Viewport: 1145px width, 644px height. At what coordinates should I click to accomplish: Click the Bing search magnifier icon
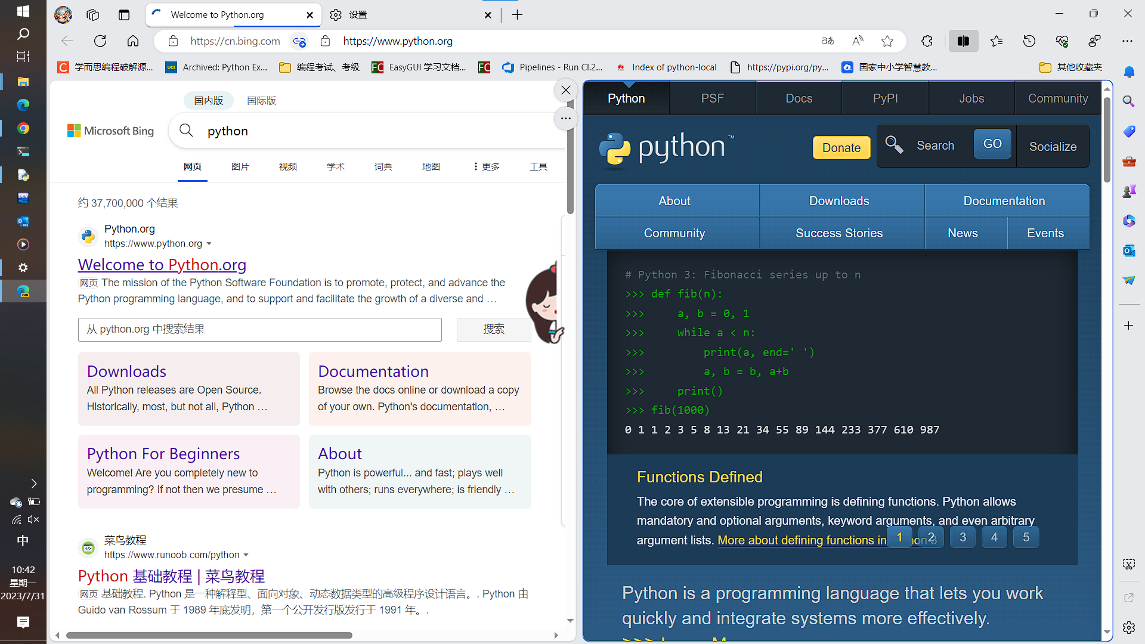186,131
